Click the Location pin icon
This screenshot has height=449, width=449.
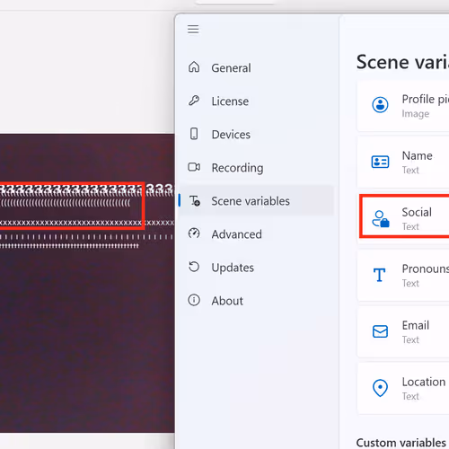[x=380, y=388]
